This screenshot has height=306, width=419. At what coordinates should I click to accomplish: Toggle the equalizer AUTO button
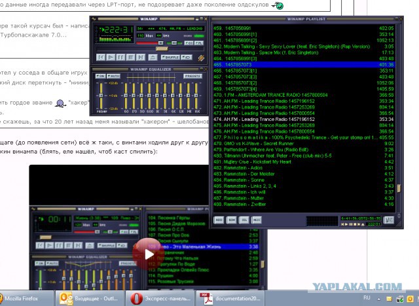point(113,76)
